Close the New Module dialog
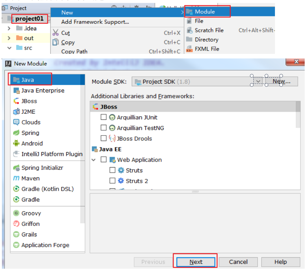The width and height of the screenshot is (306, 271). click(x=296, y=62)
